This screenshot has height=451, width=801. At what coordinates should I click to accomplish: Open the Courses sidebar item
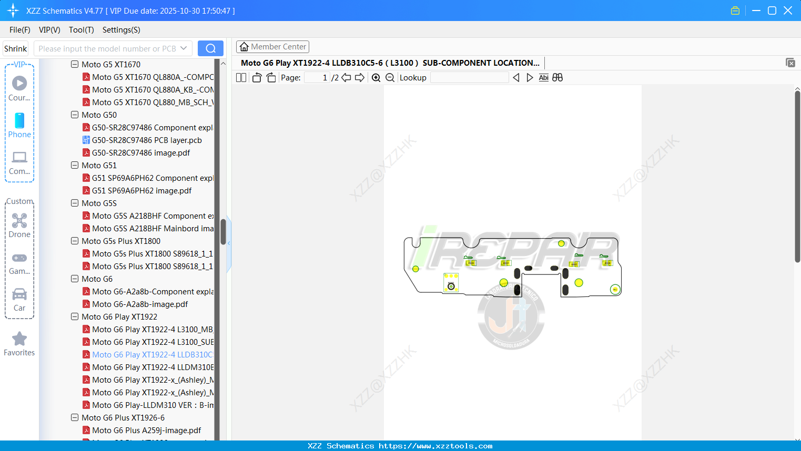19,88
